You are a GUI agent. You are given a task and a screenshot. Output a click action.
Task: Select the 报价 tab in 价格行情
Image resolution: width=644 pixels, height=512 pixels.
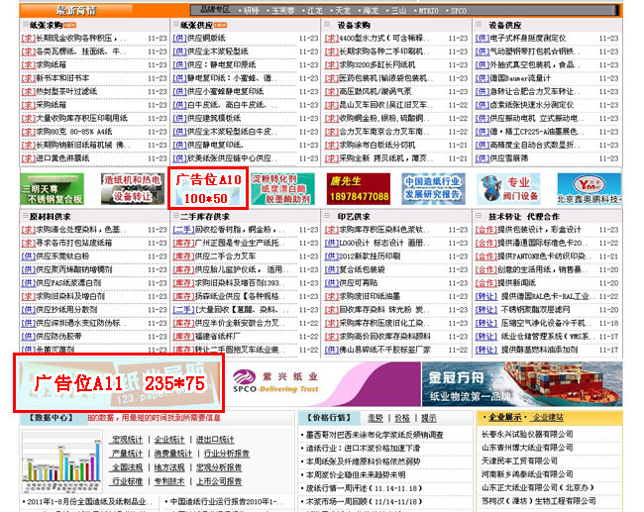402,418
